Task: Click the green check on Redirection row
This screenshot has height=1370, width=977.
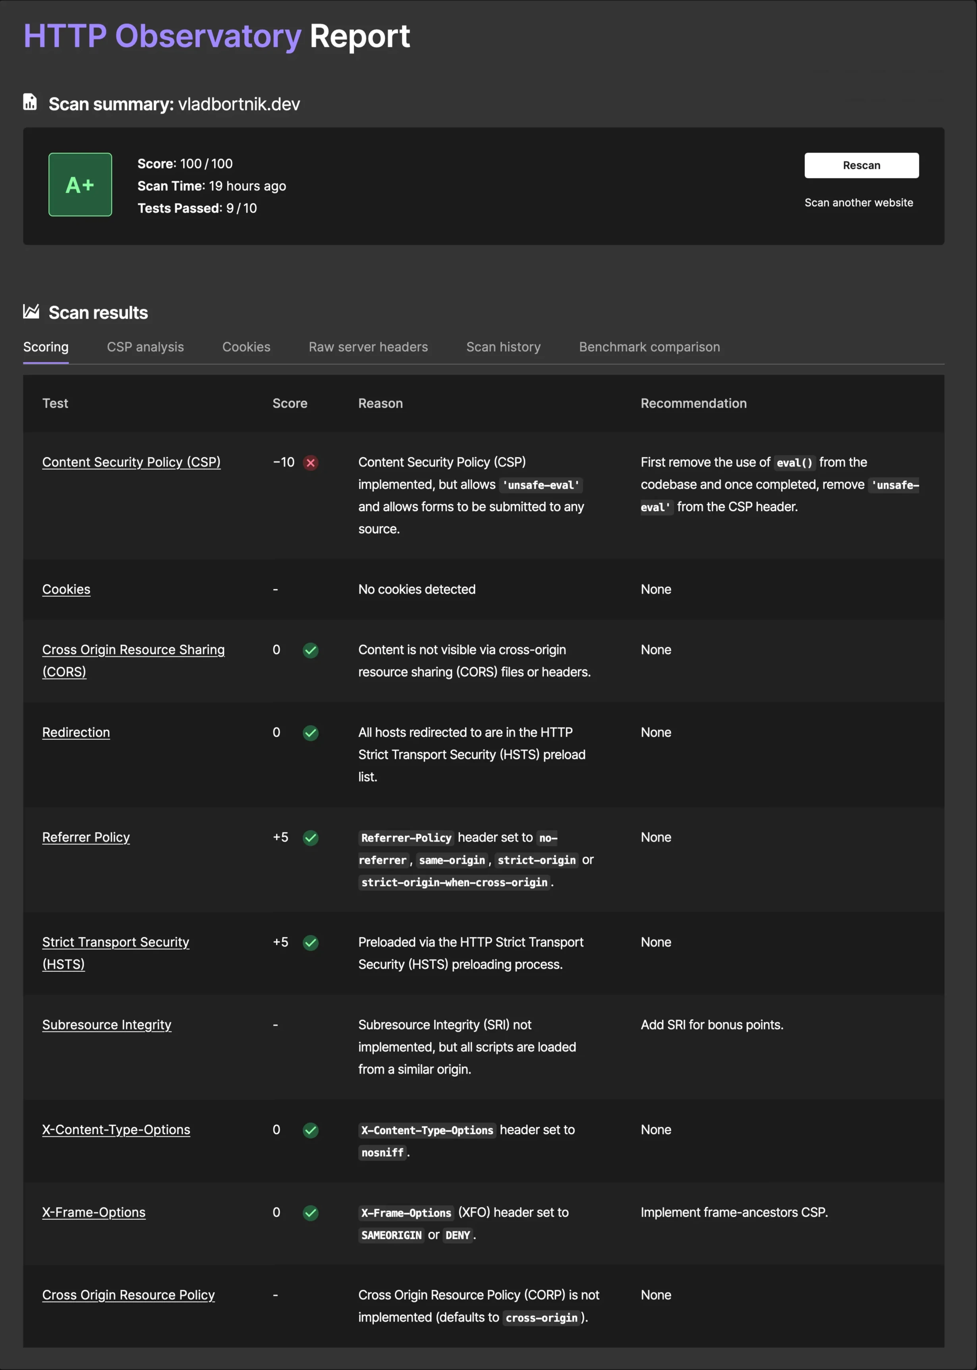Action: tap(311, 733)
